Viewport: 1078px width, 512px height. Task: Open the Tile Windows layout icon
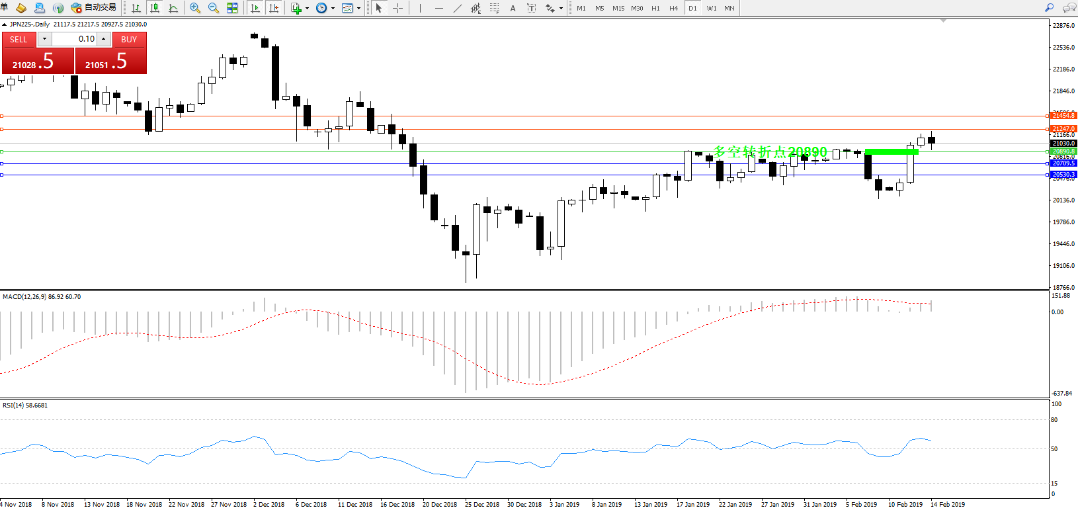[232, 8]
